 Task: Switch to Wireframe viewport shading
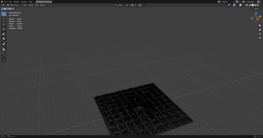point(250,5)
